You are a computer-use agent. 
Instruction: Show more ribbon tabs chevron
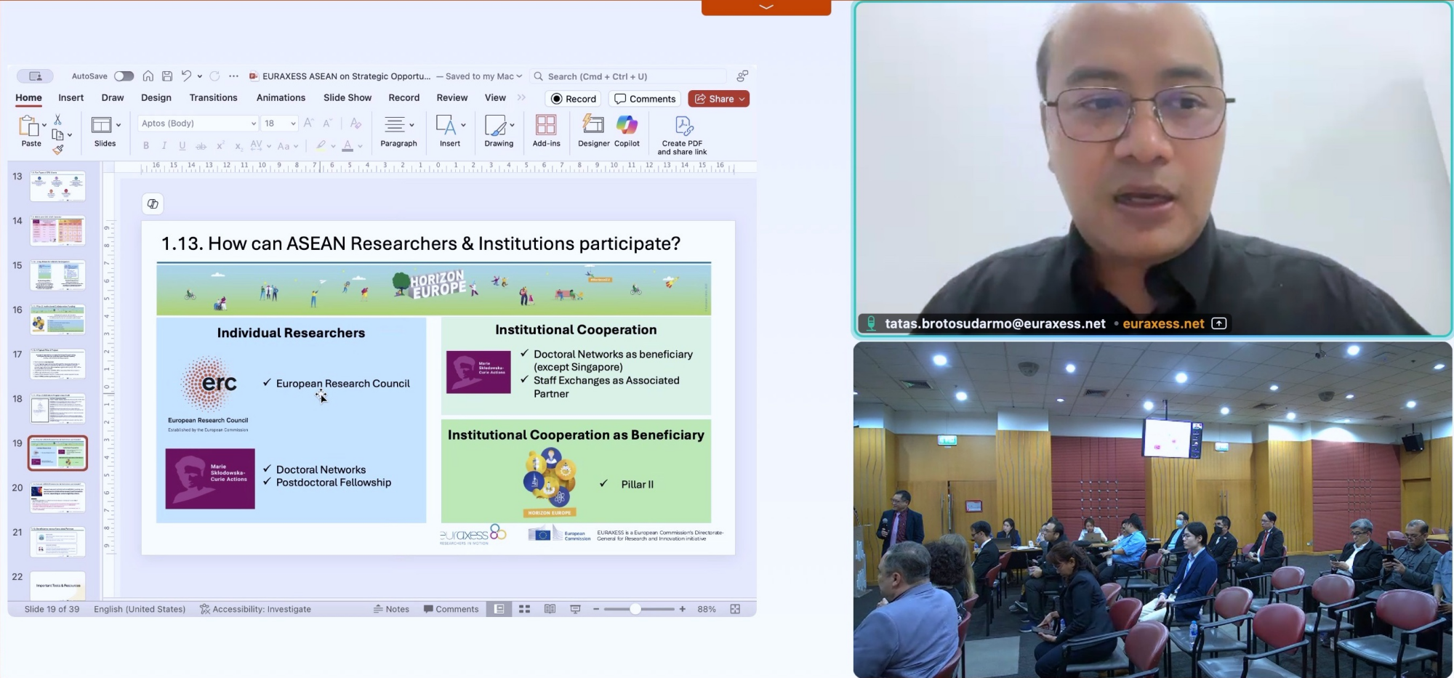point(521,98)
